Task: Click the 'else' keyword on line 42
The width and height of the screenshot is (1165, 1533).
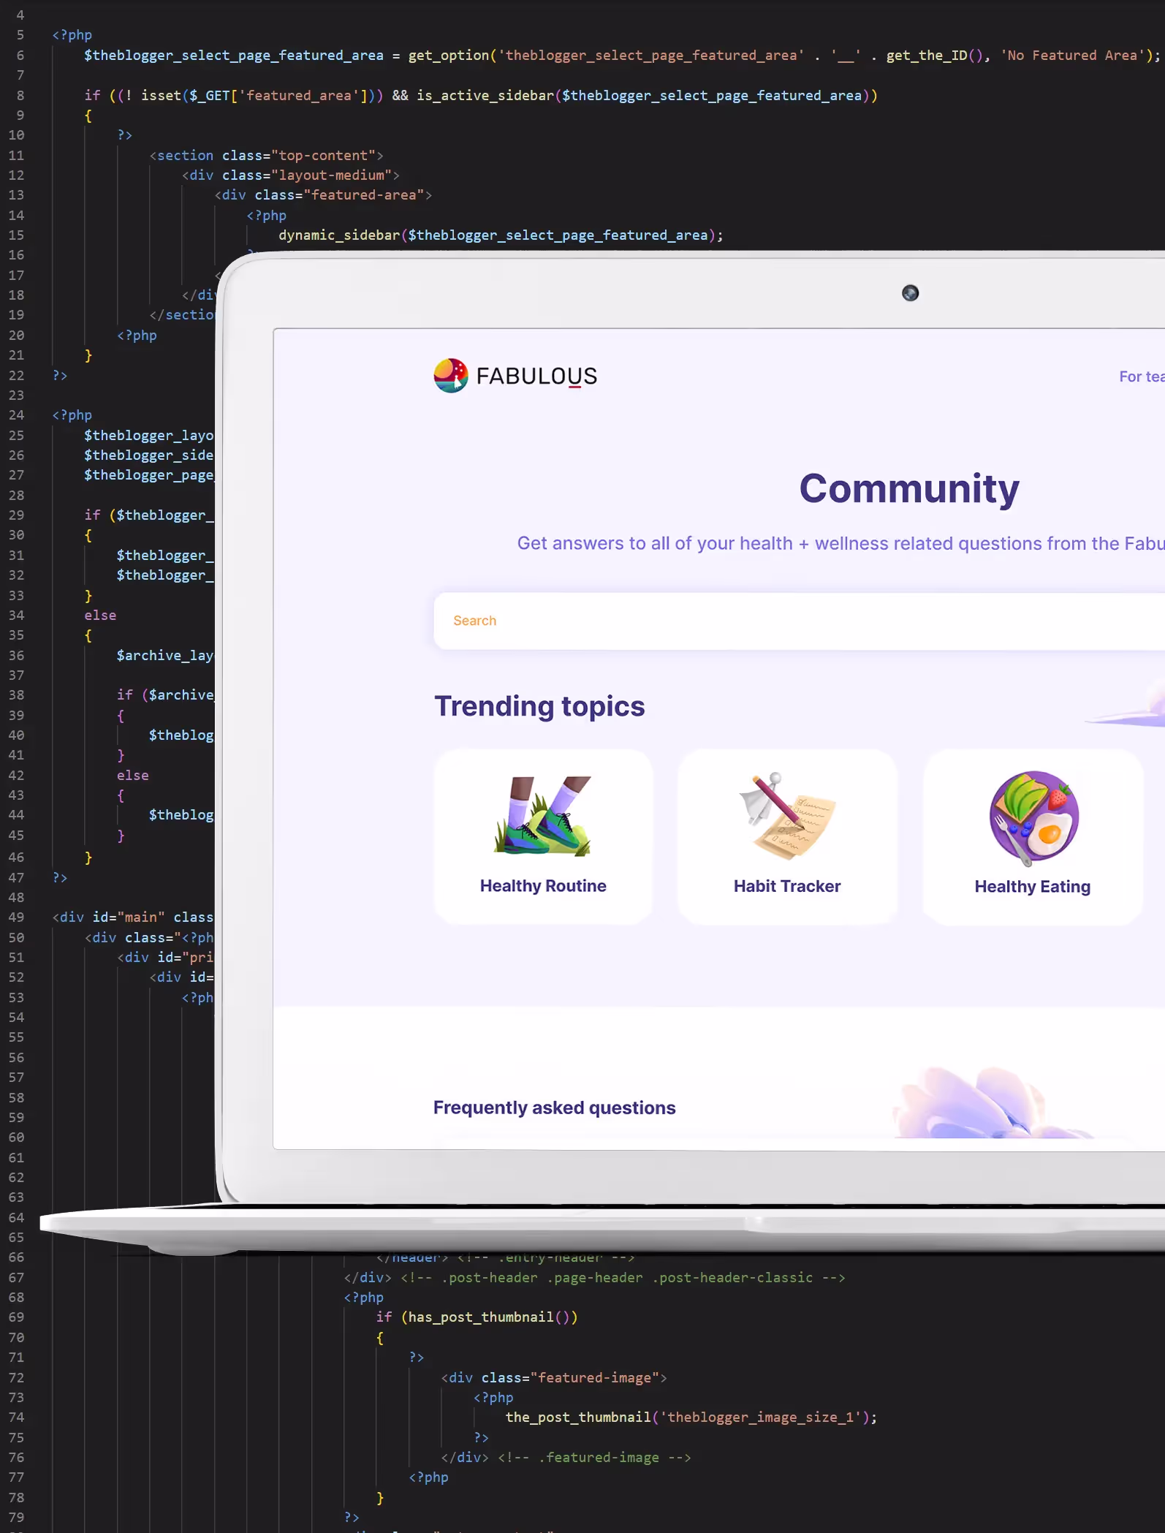Action: [133, 776]
